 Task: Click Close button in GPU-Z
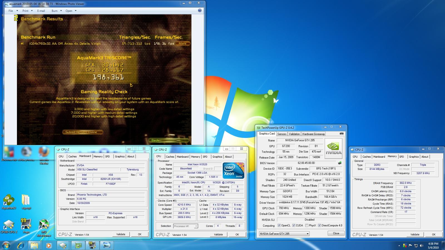[336, 233]
